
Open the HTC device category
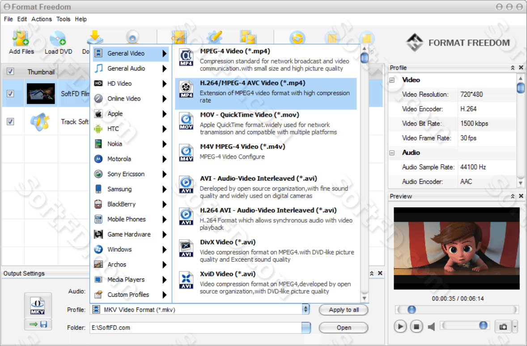coord(131,129)
